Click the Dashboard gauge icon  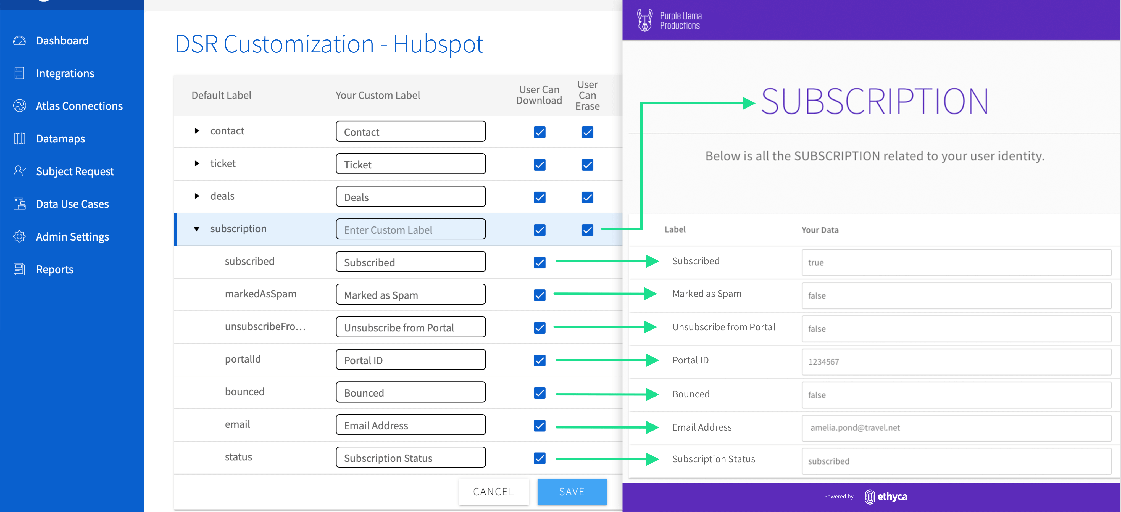pos(19,41)
